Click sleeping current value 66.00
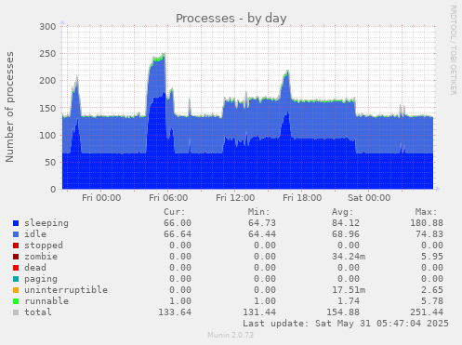 (178, 223)
